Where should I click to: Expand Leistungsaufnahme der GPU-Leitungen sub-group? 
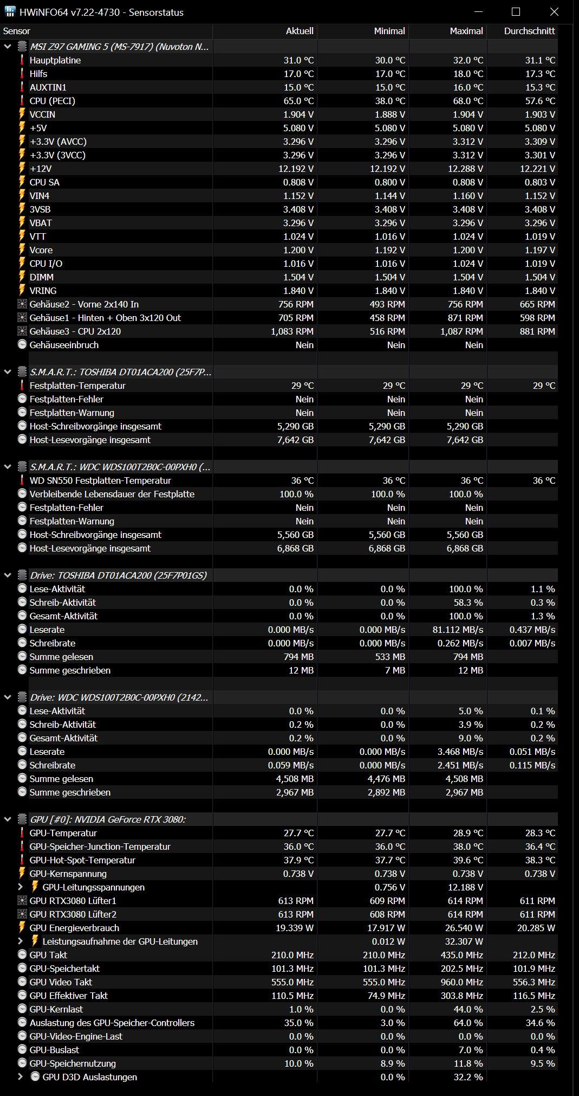coord(21,941)
